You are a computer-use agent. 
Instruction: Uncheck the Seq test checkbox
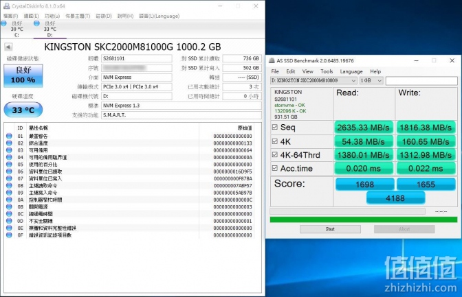(275, 127)
